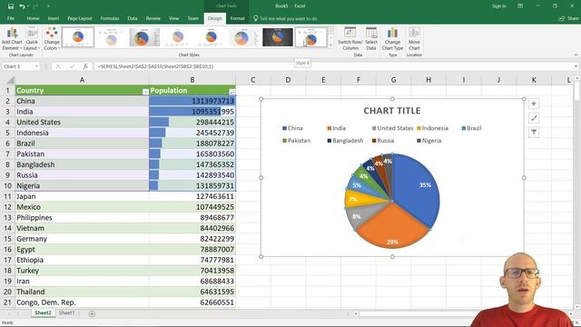Click the China legend entry

[x=292, y=128]
